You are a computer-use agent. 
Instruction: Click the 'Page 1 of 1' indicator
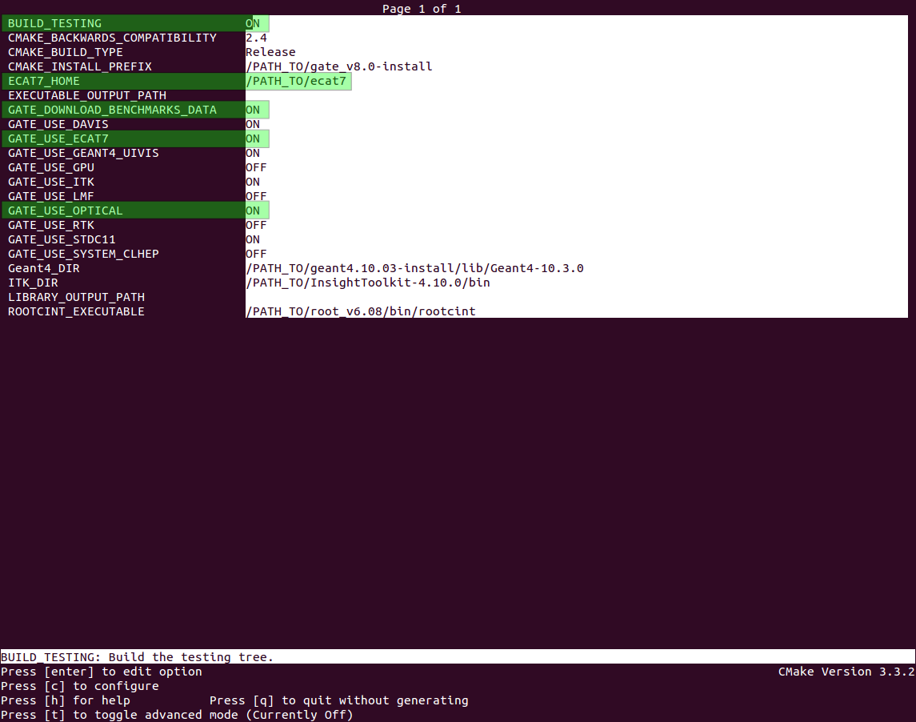(x=422, y=9)
